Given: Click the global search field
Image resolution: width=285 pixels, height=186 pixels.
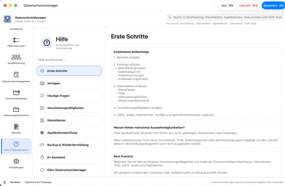Looking at the screenshot, I should pos(225,17).
